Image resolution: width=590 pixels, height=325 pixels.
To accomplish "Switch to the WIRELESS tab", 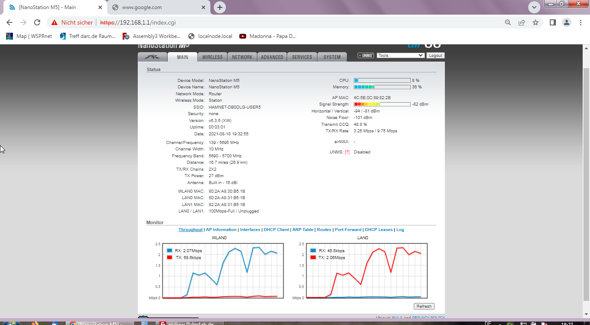I will tap(213, 57).
